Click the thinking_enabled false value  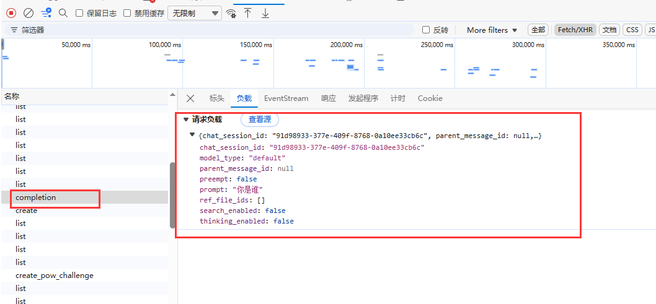(283, 221)
